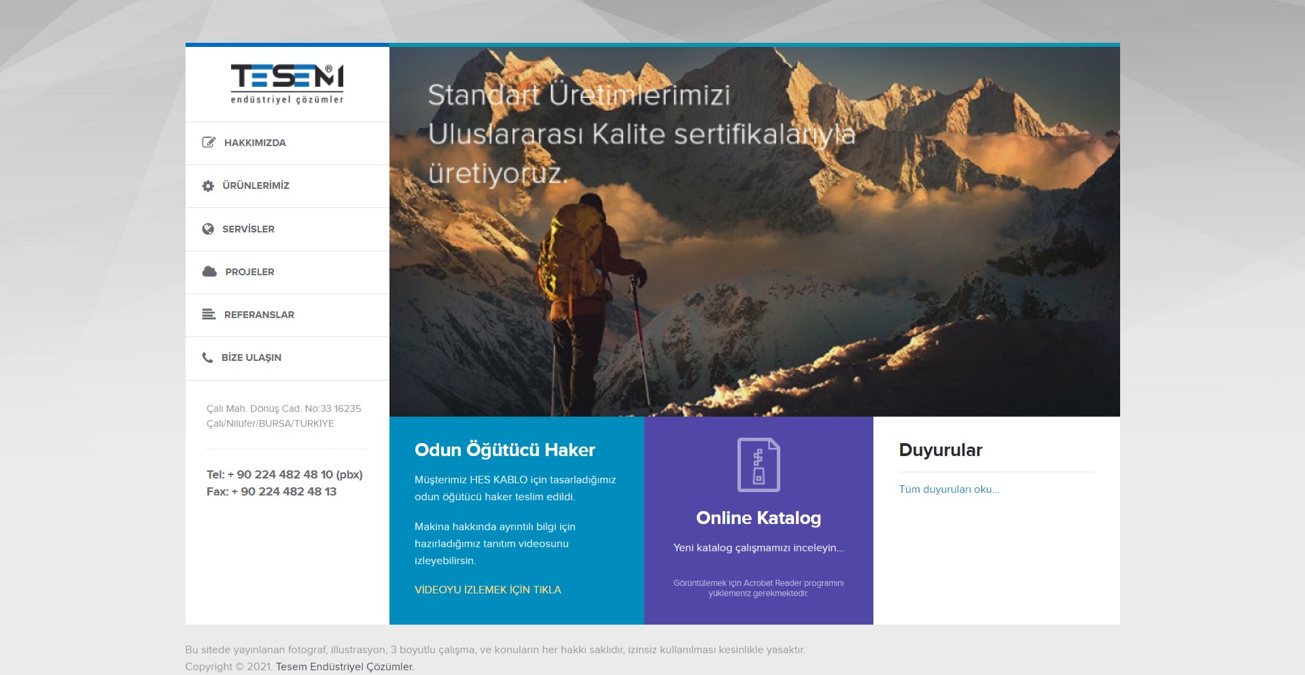Click the phone icon beside Bize Ulaşın

207,358
